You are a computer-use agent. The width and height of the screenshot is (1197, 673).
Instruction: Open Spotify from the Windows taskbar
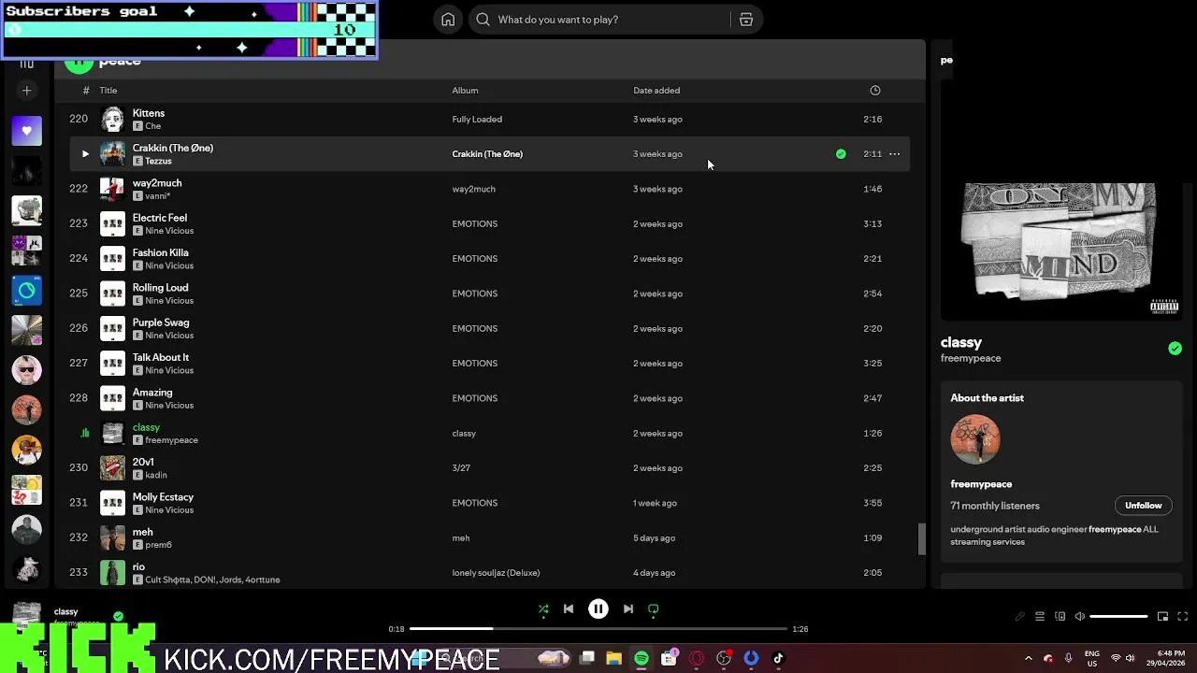coord(642,659)
